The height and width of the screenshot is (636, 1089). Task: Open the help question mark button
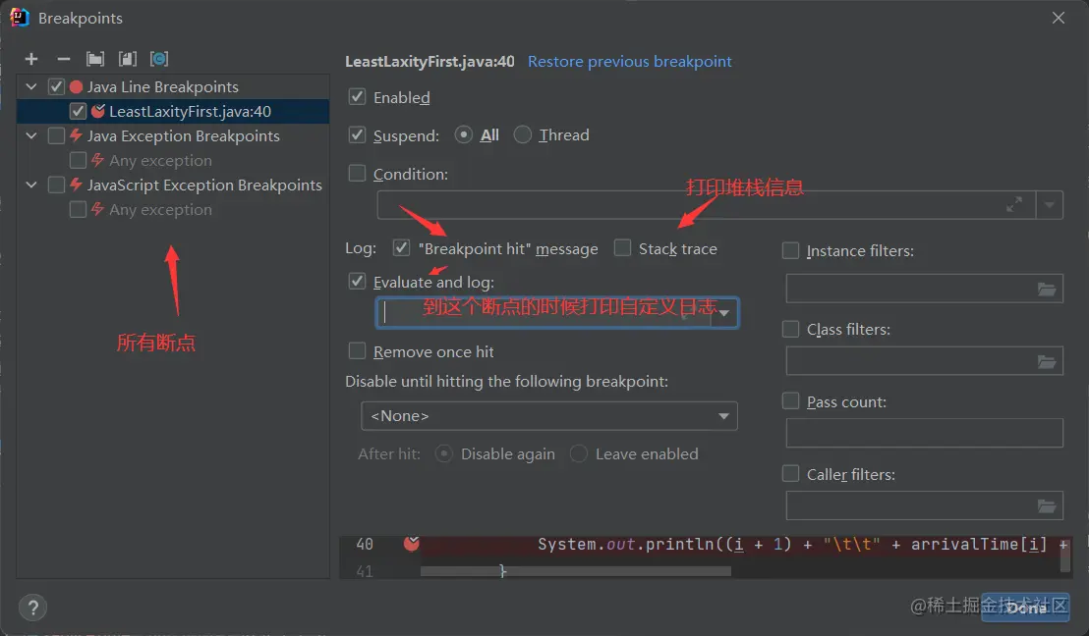tap(32, 608)
